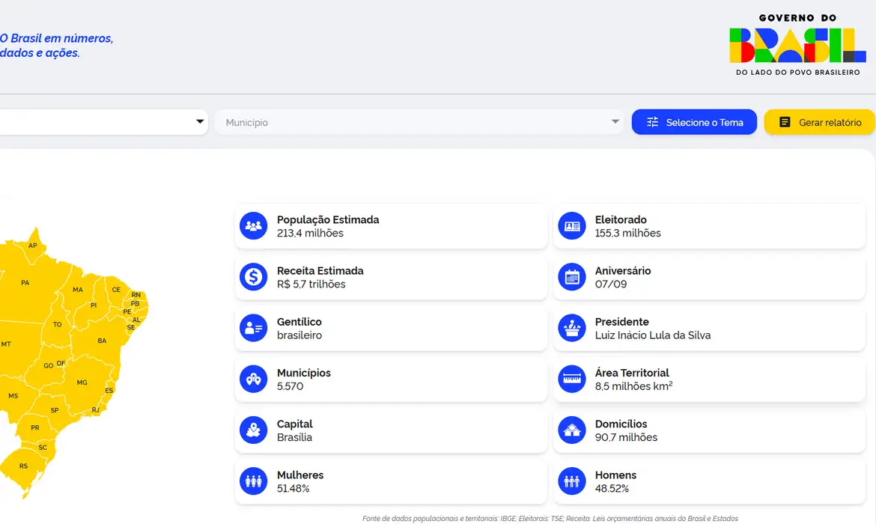Click the Selecione o Tema button

pos(693,121)
